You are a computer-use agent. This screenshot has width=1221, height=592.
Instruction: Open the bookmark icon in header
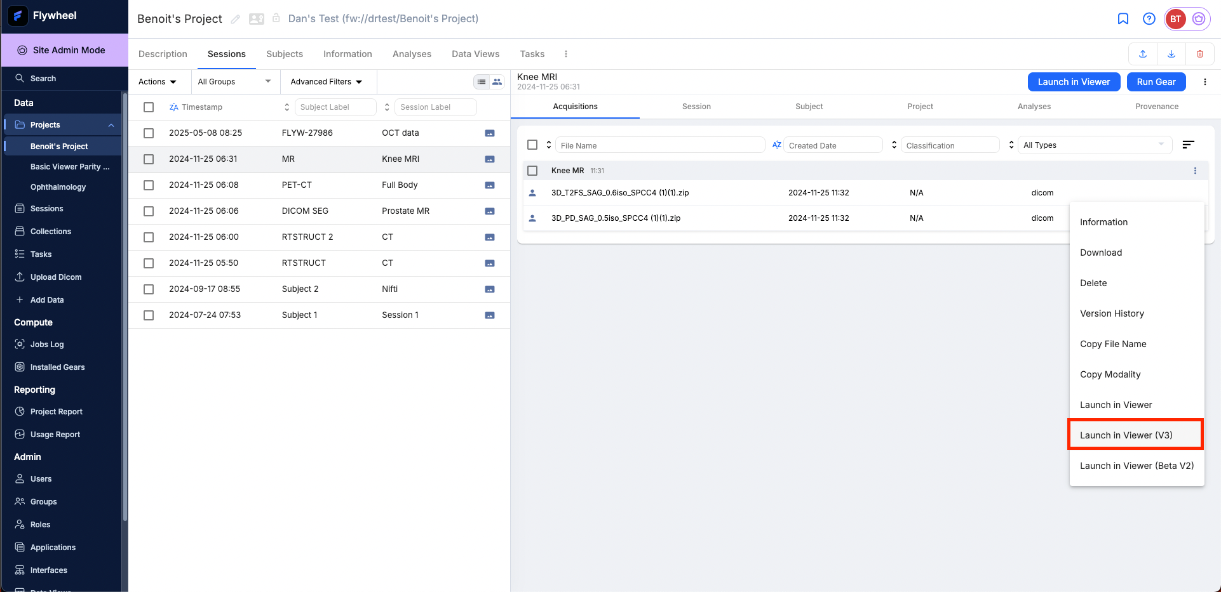pyautogui.click(x=1123, y=19)
